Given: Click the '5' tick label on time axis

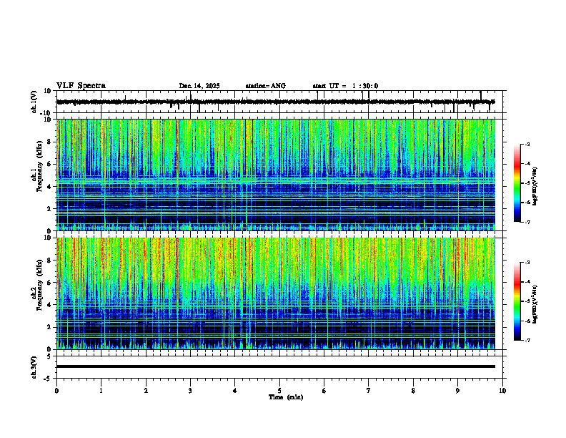Looking at the screenshot, I should click(279, 391).
